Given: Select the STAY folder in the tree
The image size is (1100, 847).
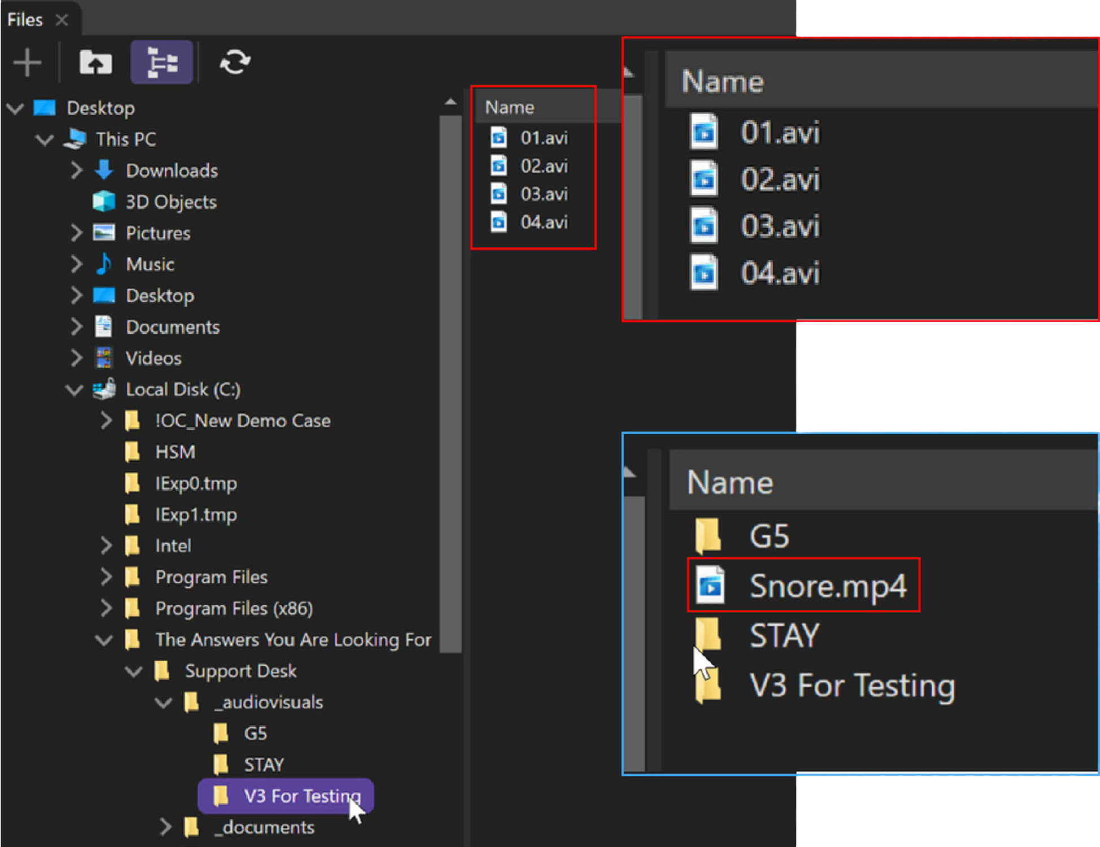Looking at the screenshot, I should (x=263, y=765).
